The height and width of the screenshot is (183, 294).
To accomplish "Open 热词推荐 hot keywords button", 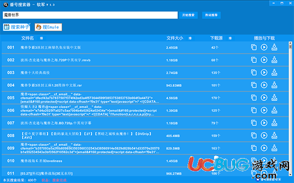I will point(211,15).
